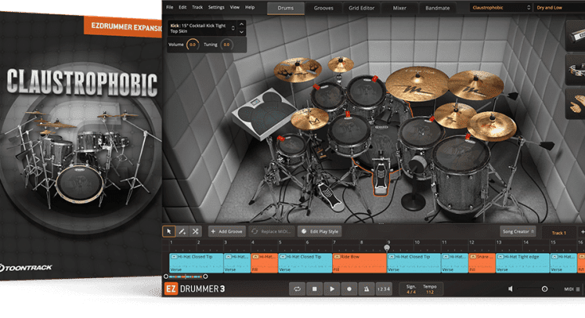This screenshot has height=318, width=585.
Task: Click the Record button
Action: (349, 289)
